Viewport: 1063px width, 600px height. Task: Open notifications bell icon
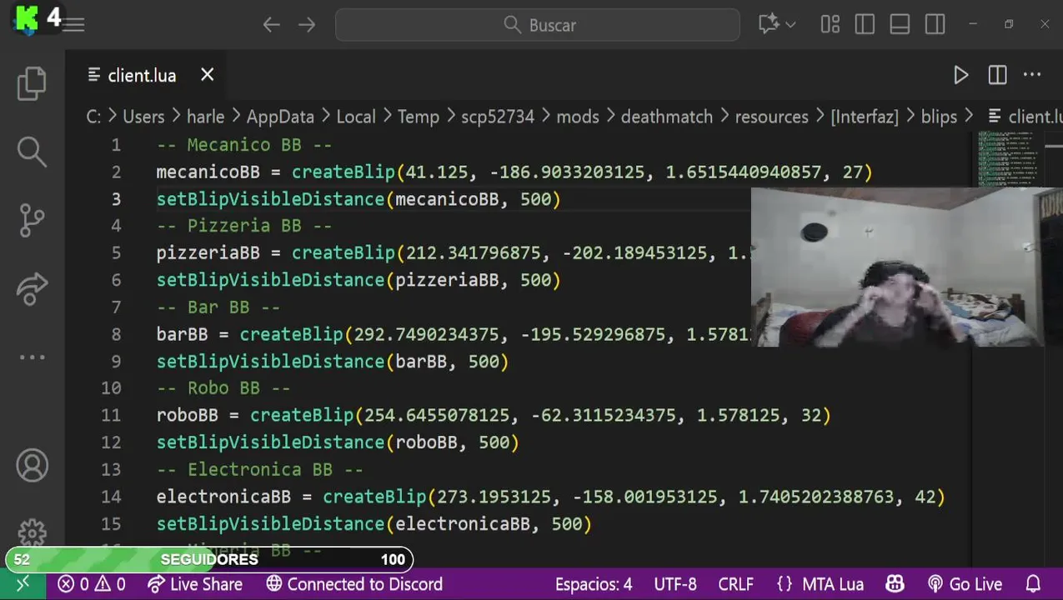[1033, 584]
